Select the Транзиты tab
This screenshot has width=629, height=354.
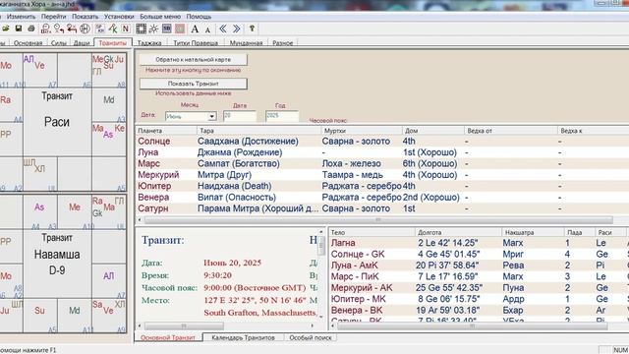(x=113, y=42)
